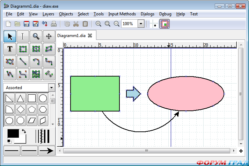
Task: Toggle snap to grid button
Action: coord(154,24)
